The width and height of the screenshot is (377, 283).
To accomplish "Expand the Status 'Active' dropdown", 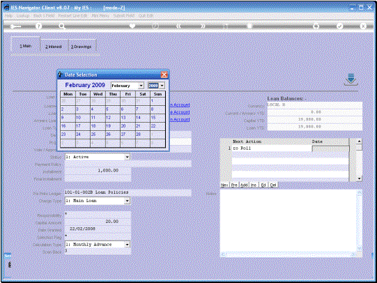I will click(128, 157).
